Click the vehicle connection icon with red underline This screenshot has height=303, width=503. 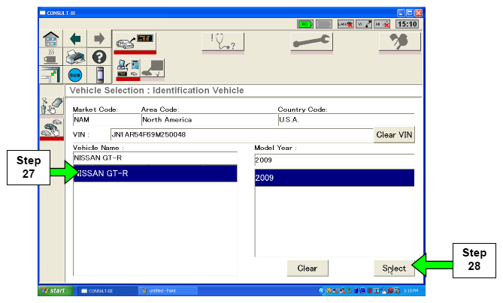pyautogui.click(x=133, y=41)
